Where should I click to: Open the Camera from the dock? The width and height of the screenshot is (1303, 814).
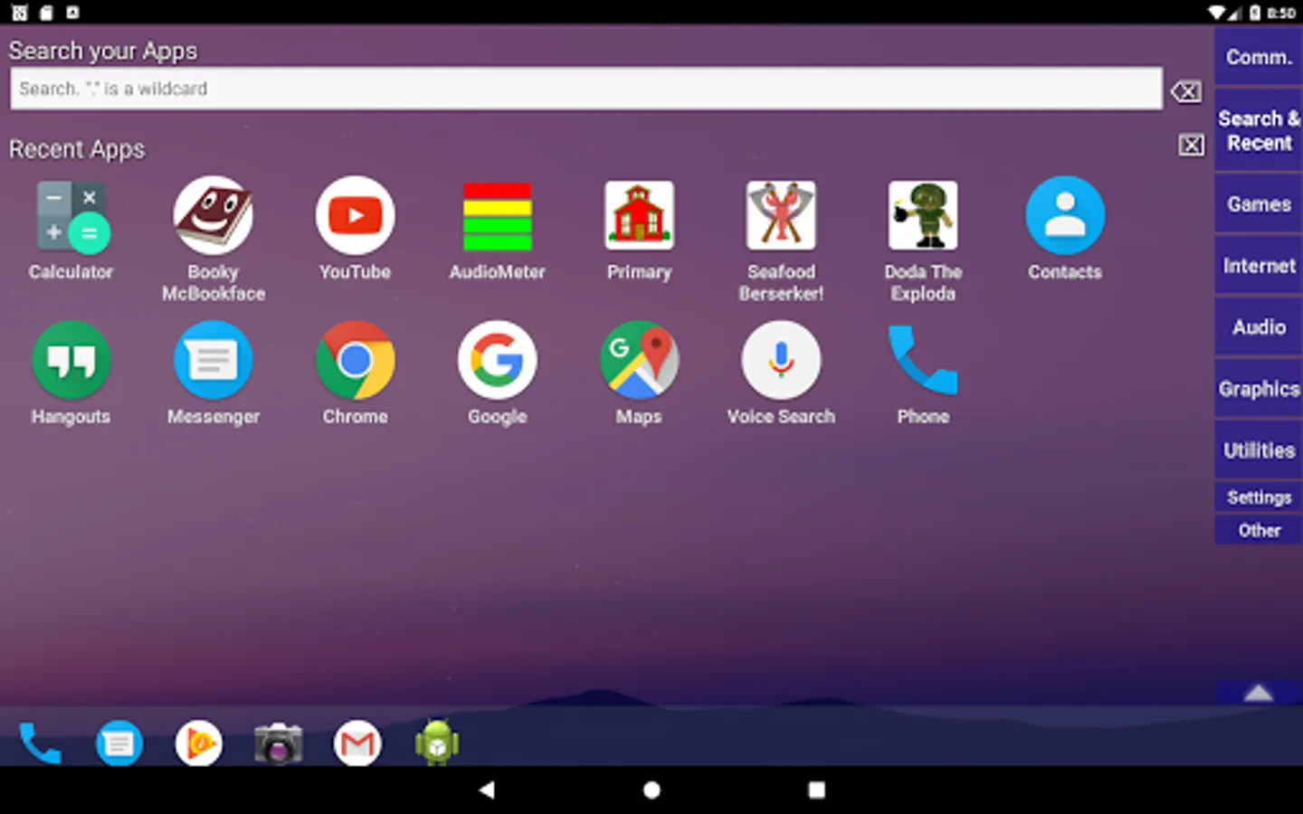(x=278, y=743)
